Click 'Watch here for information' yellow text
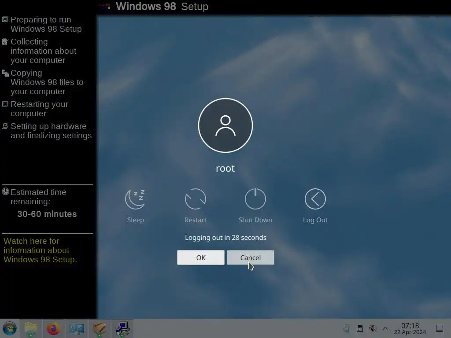The width and height of the screenshot is (451, 338). coord(40,250)
